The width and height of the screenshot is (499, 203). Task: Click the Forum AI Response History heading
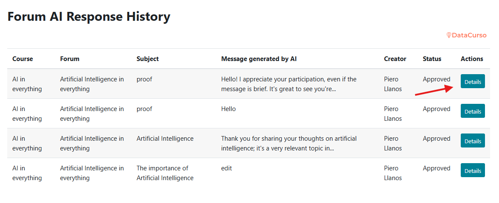(89, 17)
